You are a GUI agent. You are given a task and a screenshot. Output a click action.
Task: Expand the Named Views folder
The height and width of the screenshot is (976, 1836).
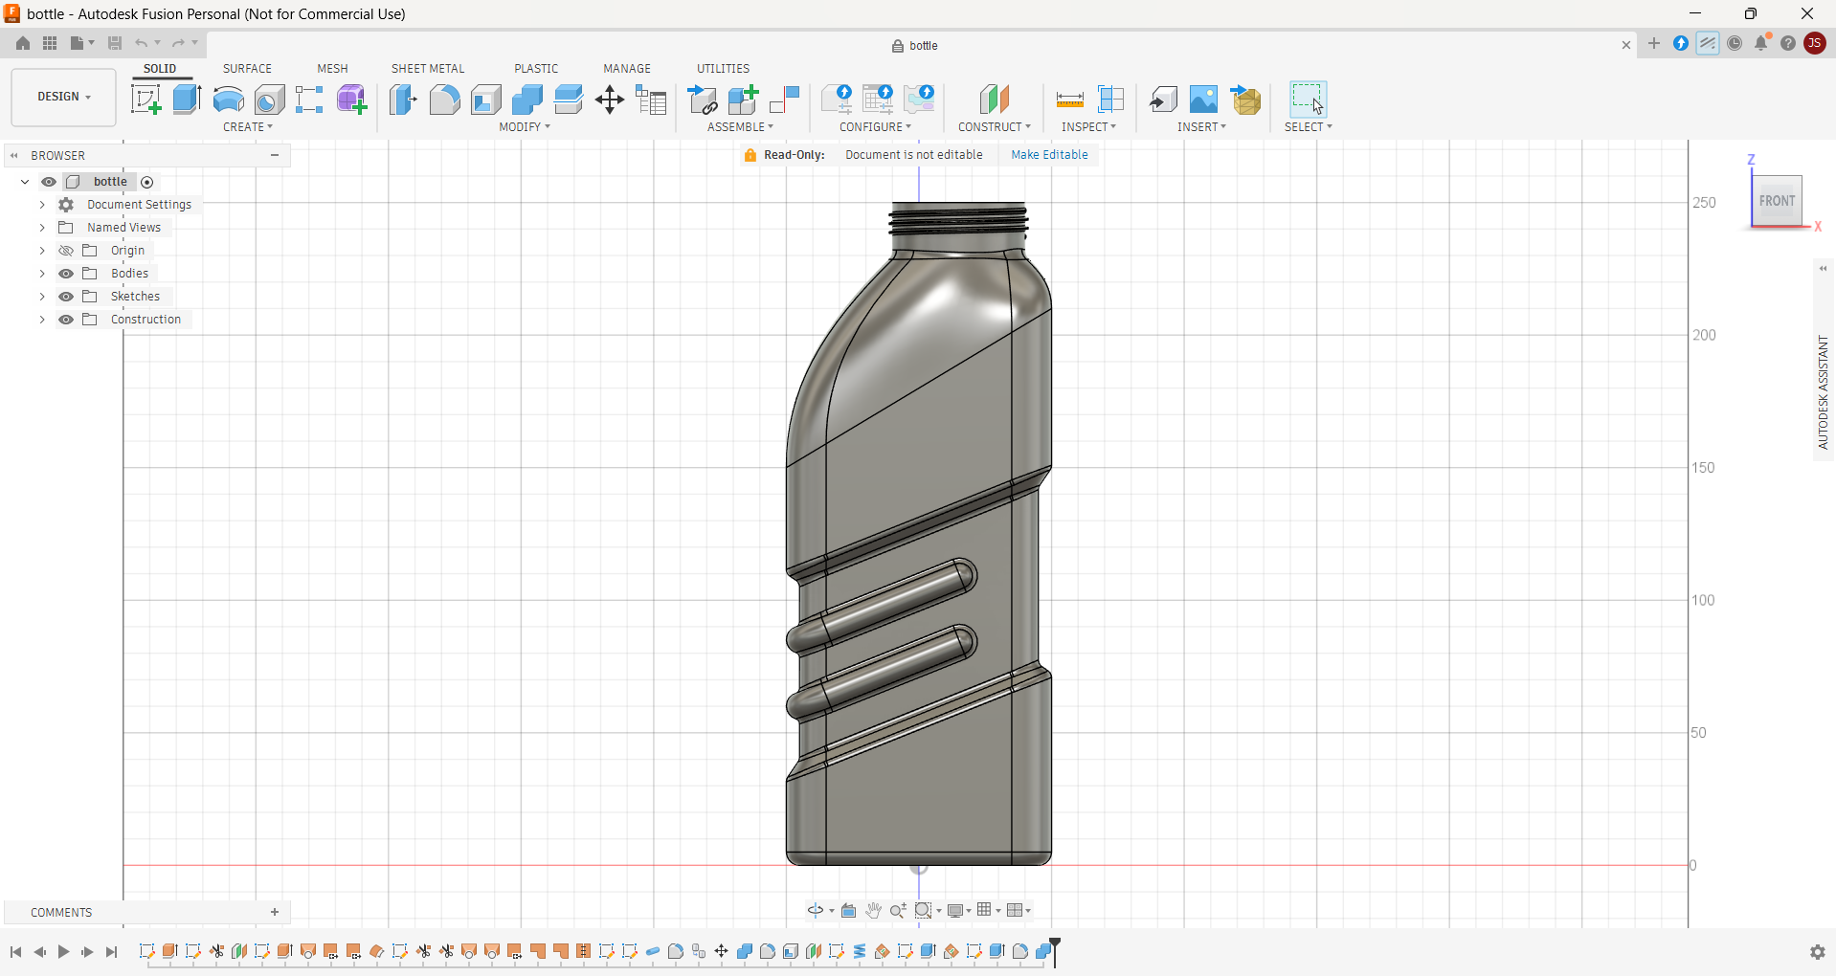[42, 228]
